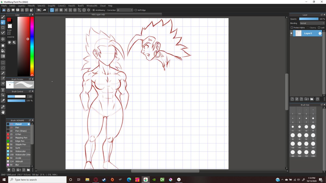This screenshot has height=183, width=326.
Task: Enable the grid snap icon
Action: tap(61, 10)
